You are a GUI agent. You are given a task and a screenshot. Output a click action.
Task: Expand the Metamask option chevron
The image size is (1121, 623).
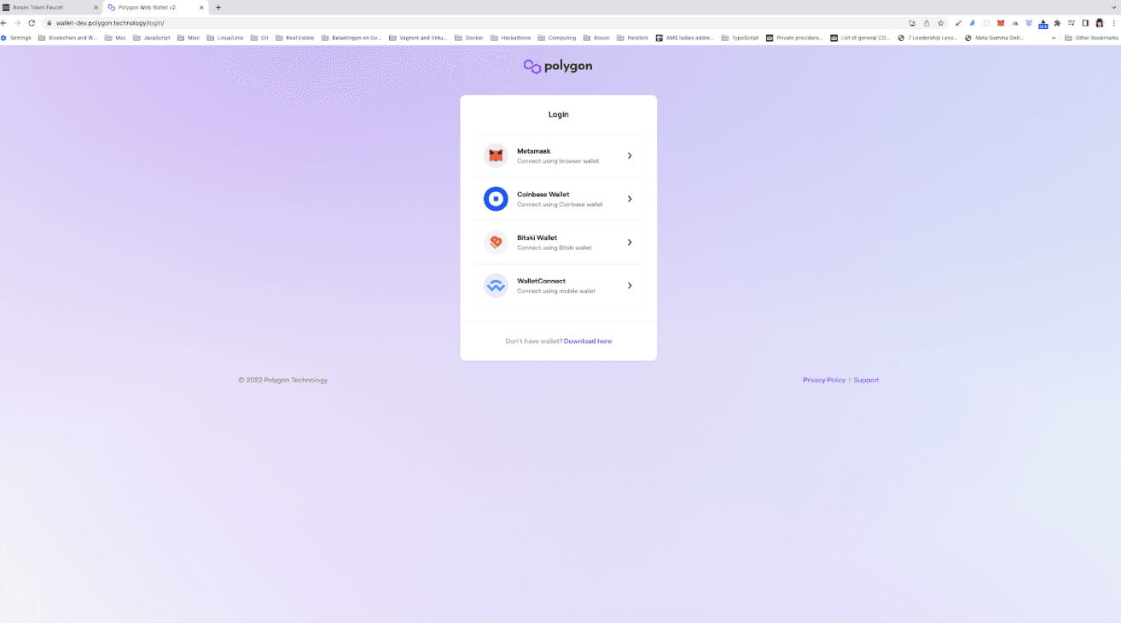point(630,155)
